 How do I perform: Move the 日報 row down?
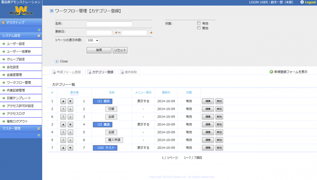(x=70, y=109)
